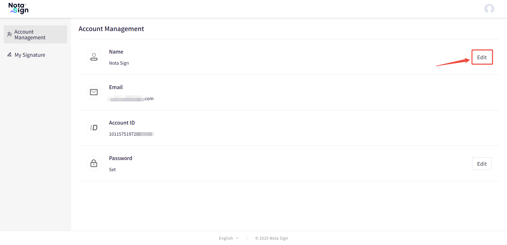Click the ID icon beside Account ID

94,128
